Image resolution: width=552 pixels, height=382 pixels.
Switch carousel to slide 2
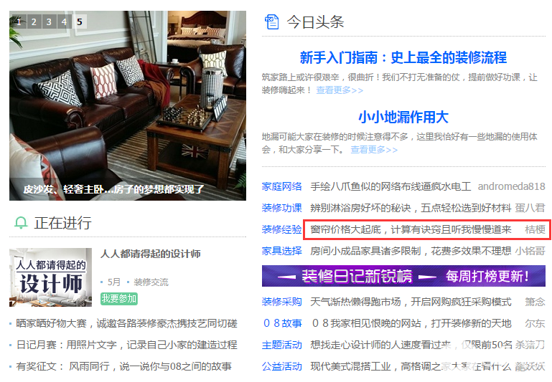pyautogui.click(x=34, y=22)
